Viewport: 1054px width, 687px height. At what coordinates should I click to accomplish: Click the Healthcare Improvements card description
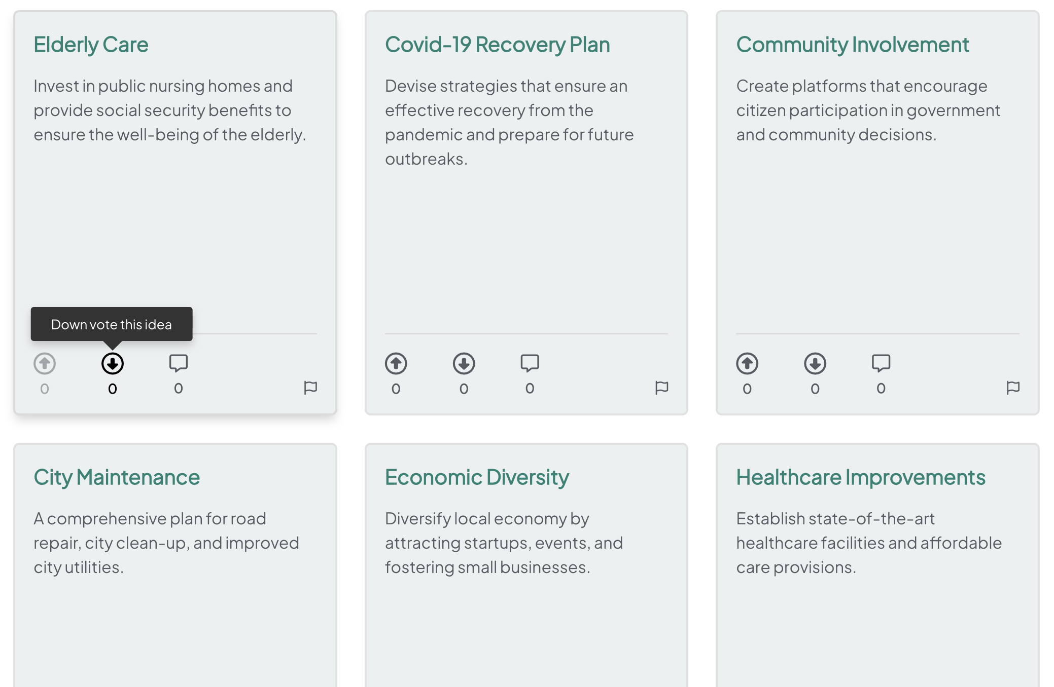868,543
